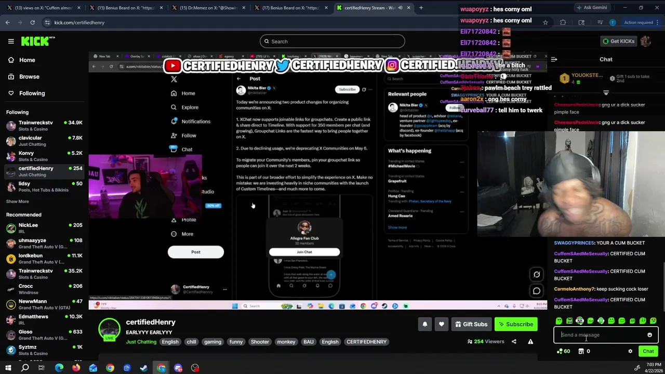The width and height of the screenshot is (665, 374).
Task: Click the address bar kick.com/certifiedhenry
Action: coord(79,22)
